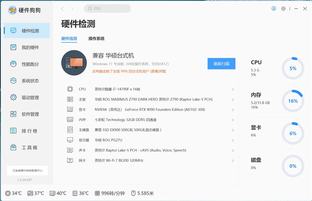Open 软件管理 software management
This screenshot has height=201, width=312.
(27, 114)
